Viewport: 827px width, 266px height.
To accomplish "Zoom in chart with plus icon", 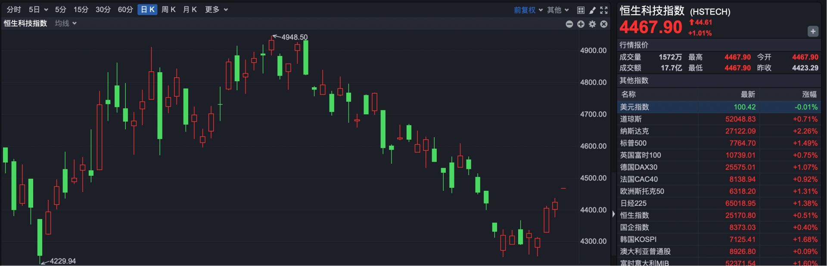I will click(581, 24).
